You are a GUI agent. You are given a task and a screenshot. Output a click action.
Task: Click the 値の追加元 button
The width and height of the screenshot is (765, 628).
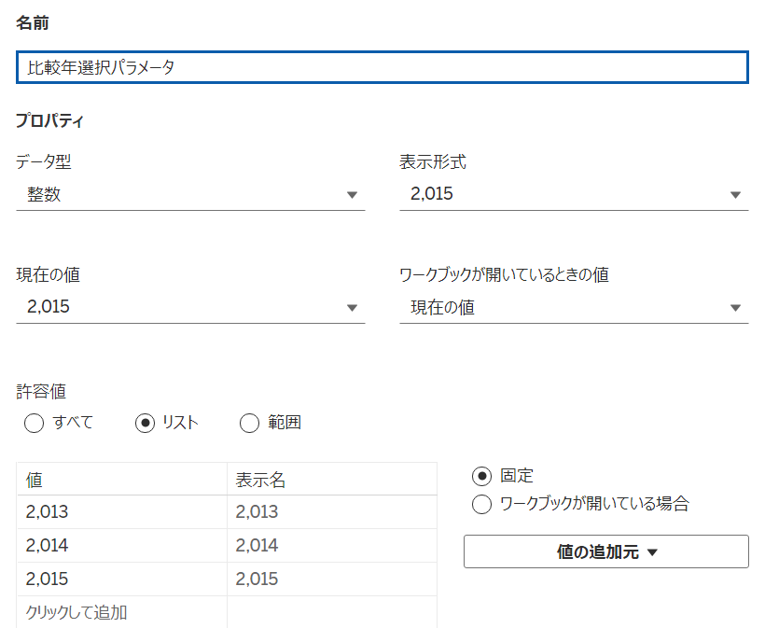606,551
